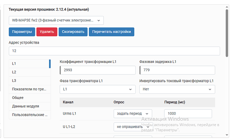Click the Период (мс) column header
The image size is (234, 140).
click(175, 102)
